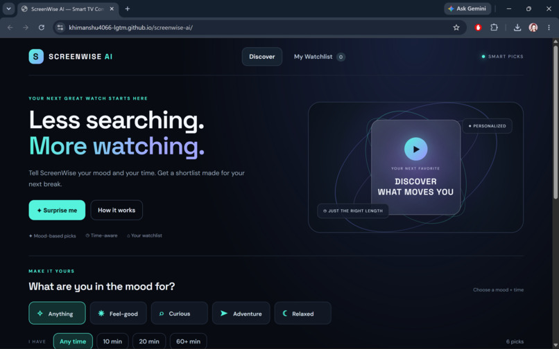559x349 pixels.
Task: Click the ScreenWise S logo icon
Action: [36, 57]
